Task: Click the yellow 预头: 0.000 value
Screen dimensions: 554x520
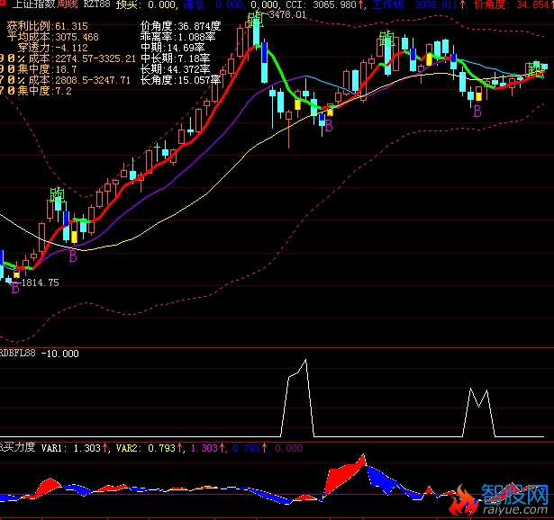Action: tap(147, 4)
